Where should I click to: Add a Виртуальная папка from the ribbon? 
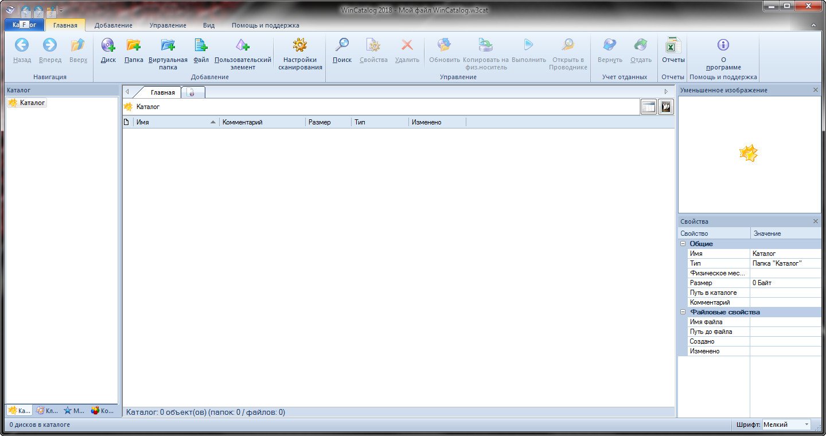168,46
